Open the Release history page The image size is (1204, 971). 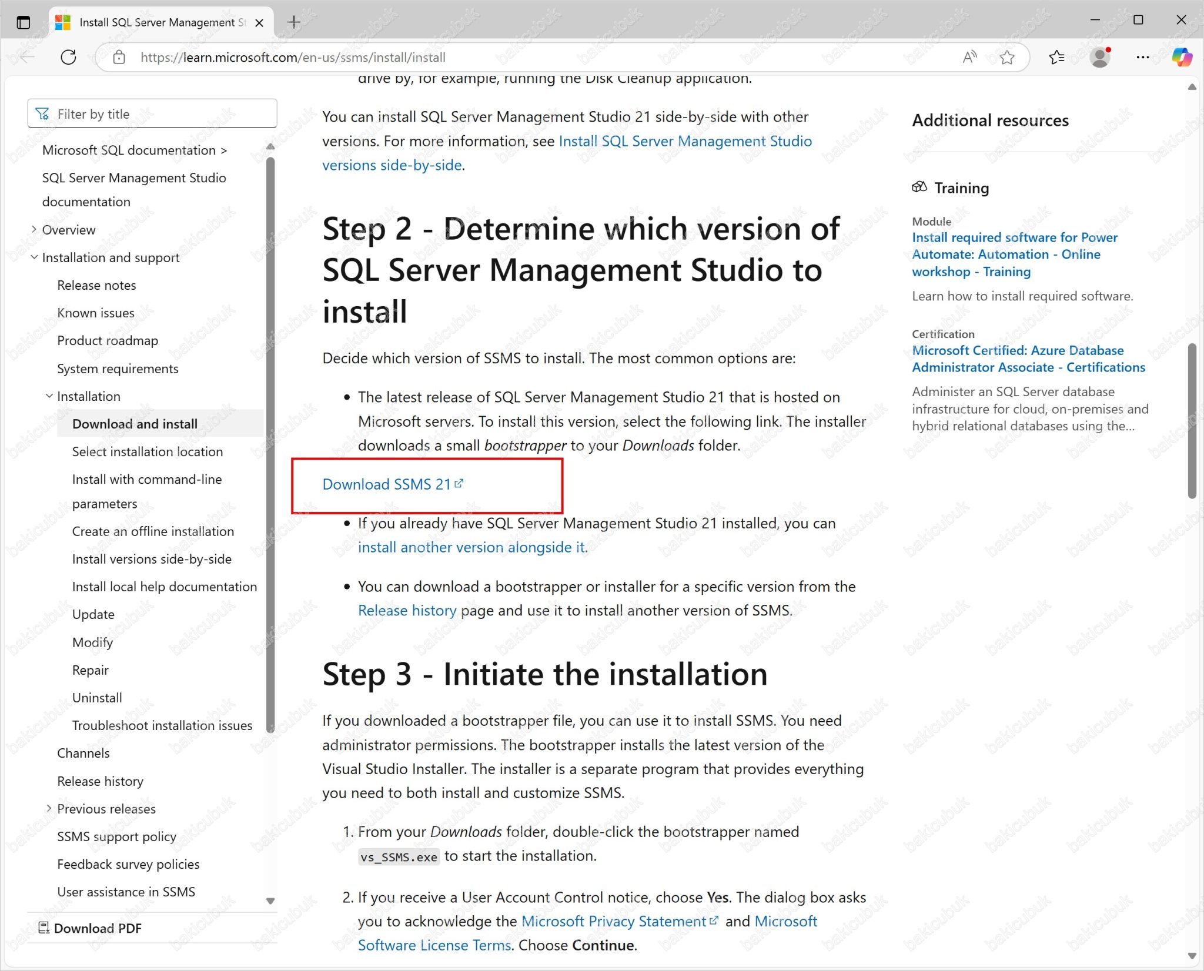[x=407, y=610]
